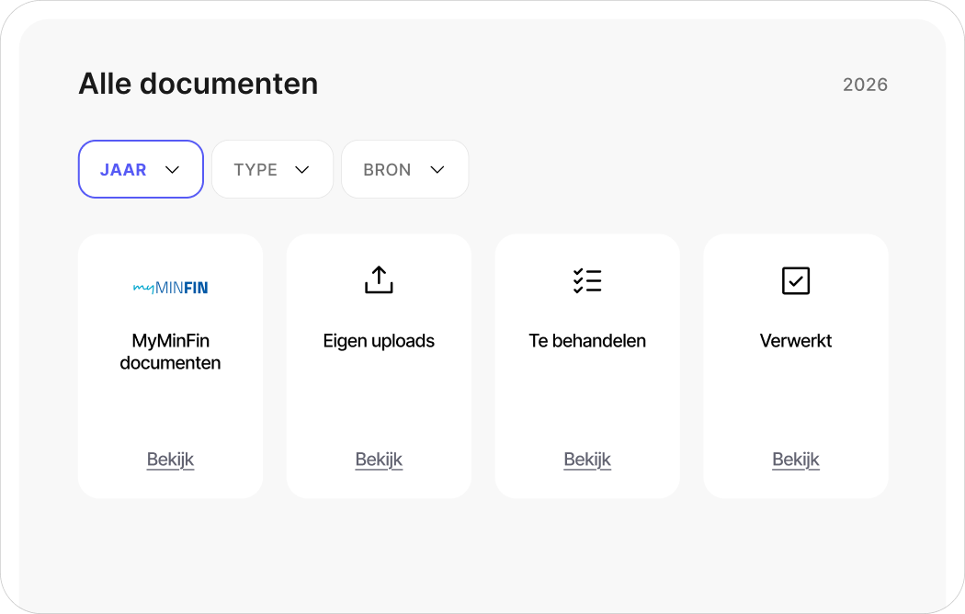This screenshot has width=965, height=614.
Task: Click the Te behandelen card title
Action: [587, 341]
